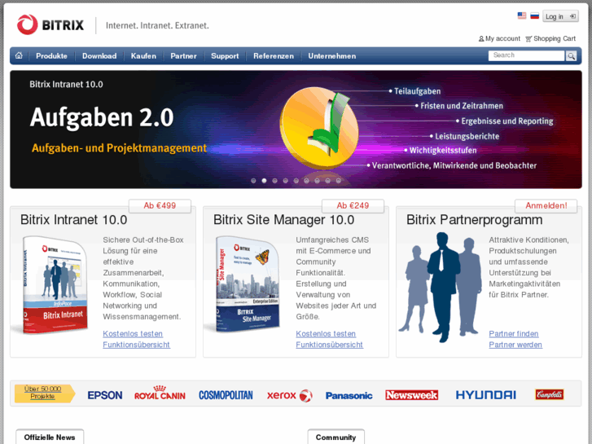592x444 pixels.
Task: Click the EPSON logo
Action: (105, 395)
